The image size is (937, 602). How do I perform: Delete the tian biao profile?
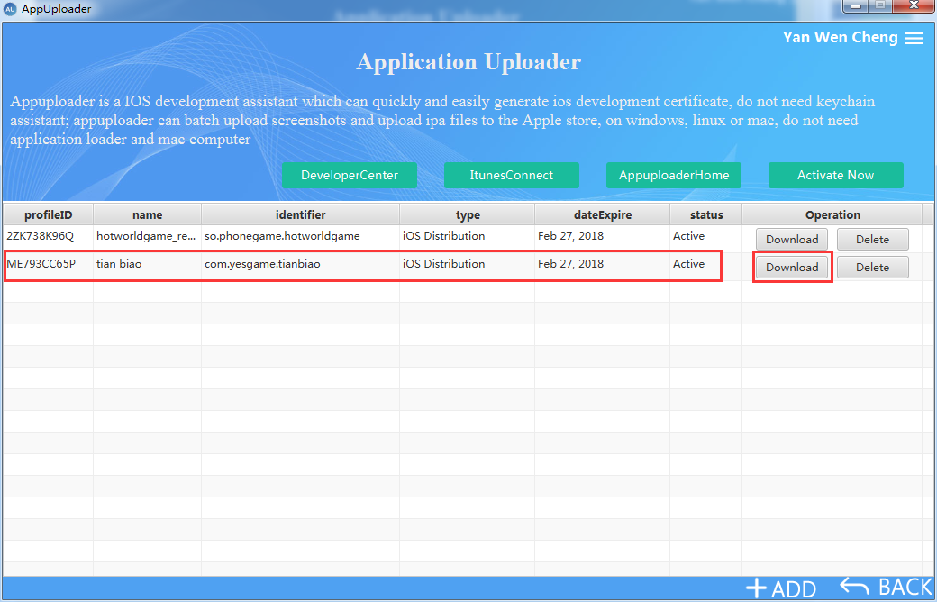[872, 268]
